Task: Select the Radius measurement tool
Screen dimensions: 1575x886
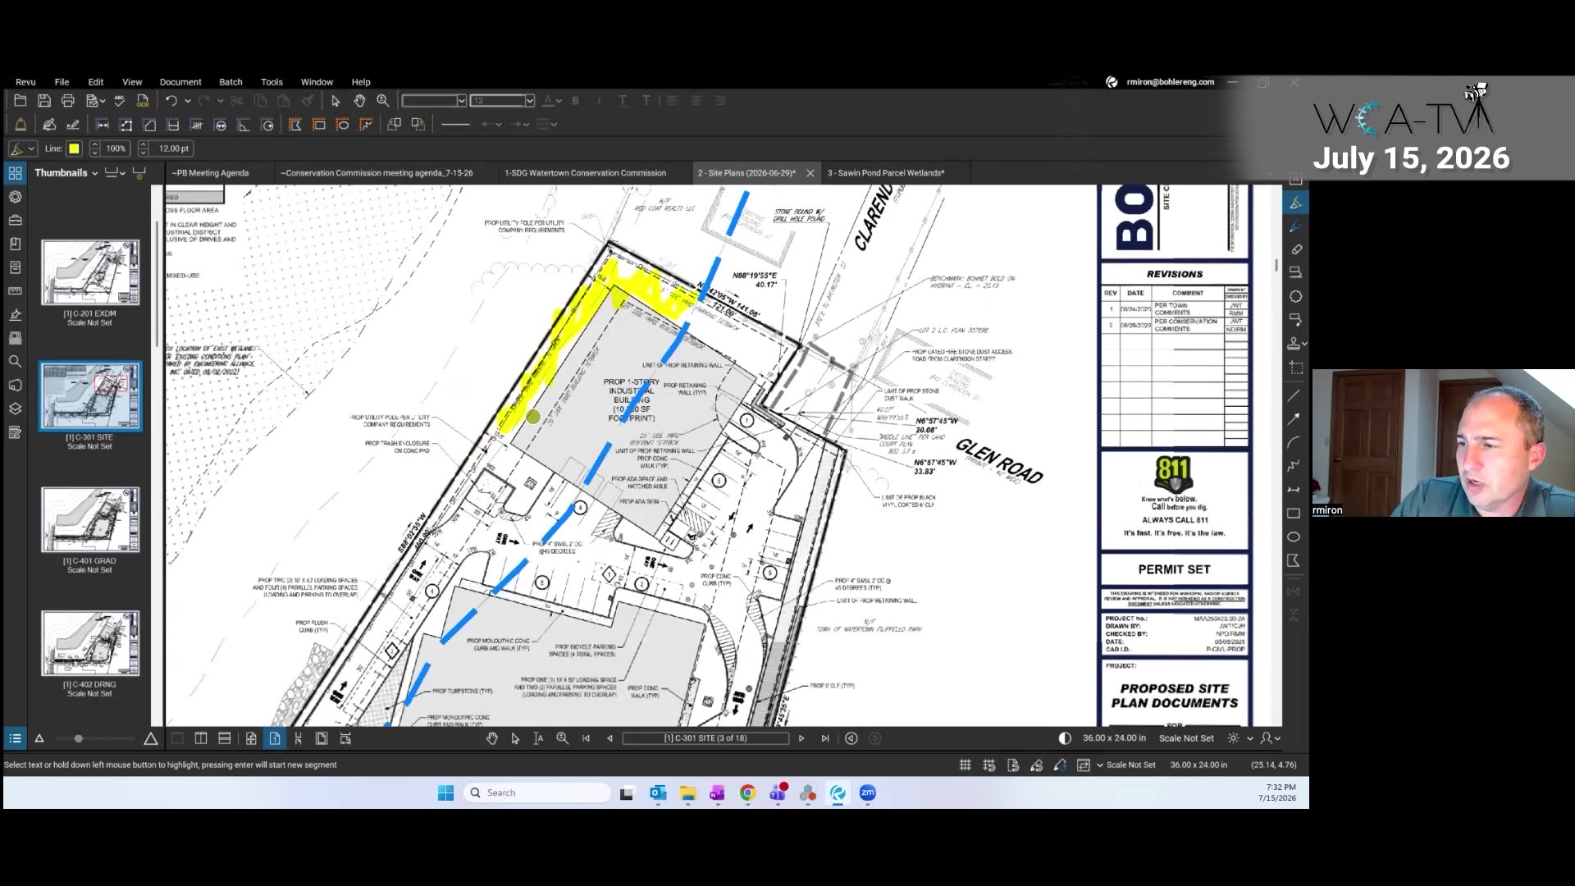Action: tap(267, 125)
